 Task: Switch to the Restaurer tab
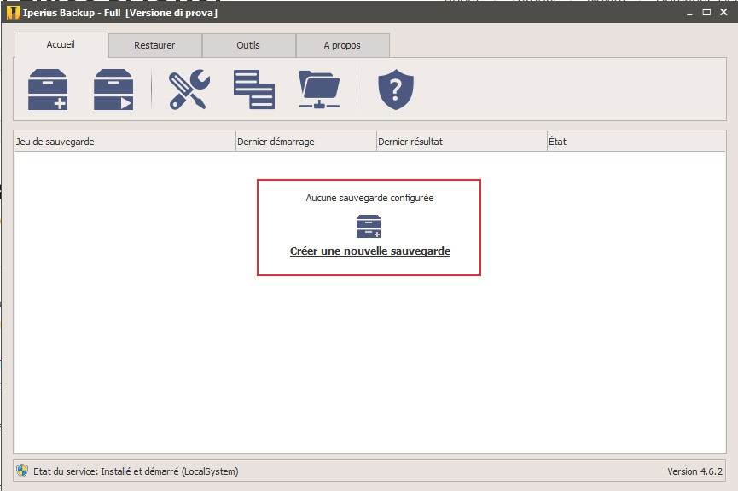(x=155, y=45)
